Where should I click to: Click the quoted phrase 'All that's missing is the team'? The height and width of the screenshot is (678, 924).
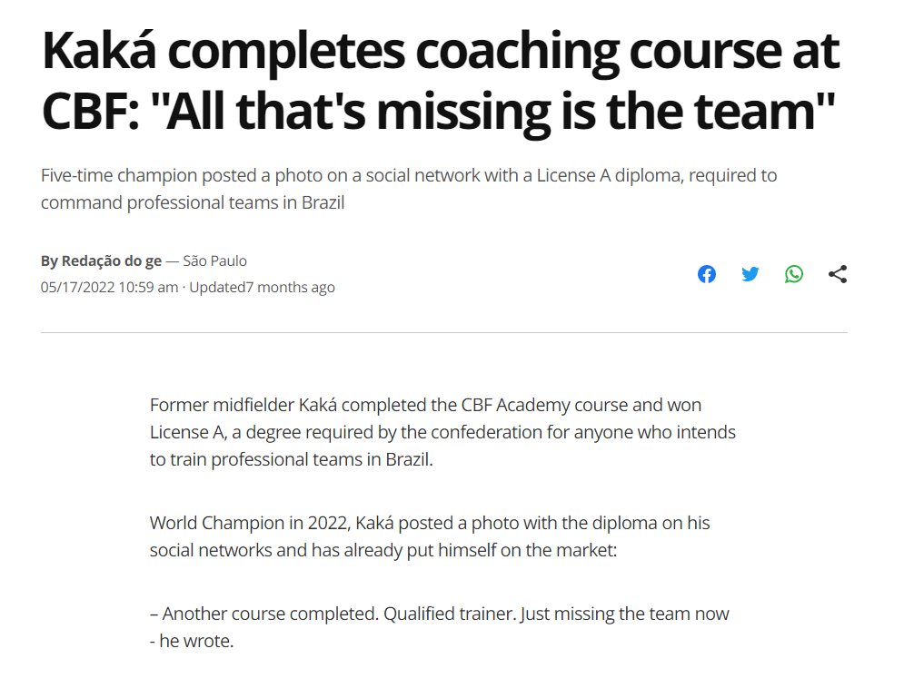492,111
